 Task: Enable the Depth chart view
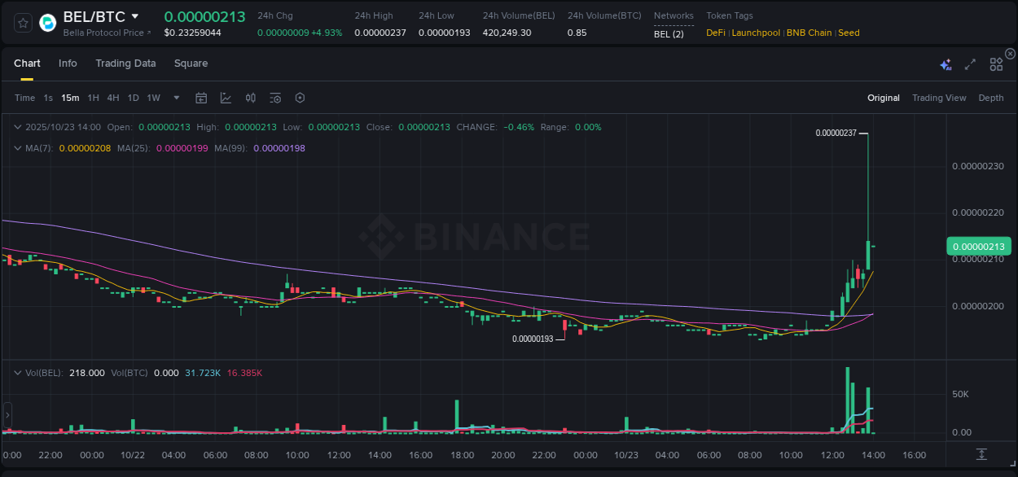coord(990,98)
